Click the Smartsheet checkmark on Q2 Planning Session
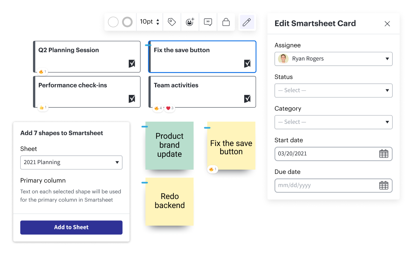The image size is (417, 253). click(x=132, y=64)
